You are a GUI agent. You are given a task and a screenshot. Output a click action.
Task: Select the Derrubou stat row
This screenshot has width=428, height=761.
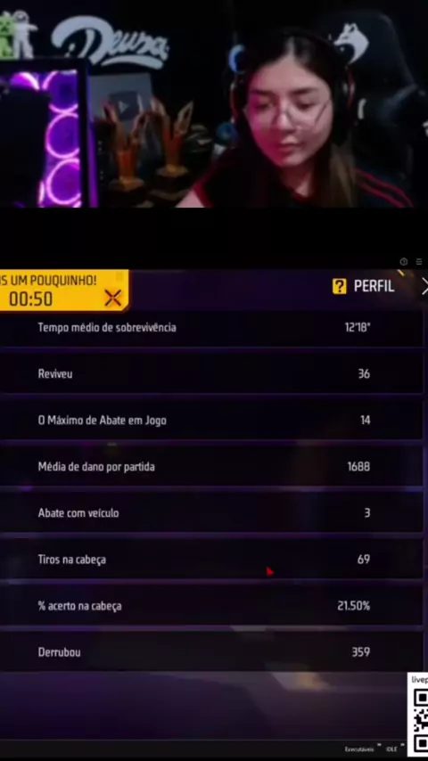pos(210,652)
